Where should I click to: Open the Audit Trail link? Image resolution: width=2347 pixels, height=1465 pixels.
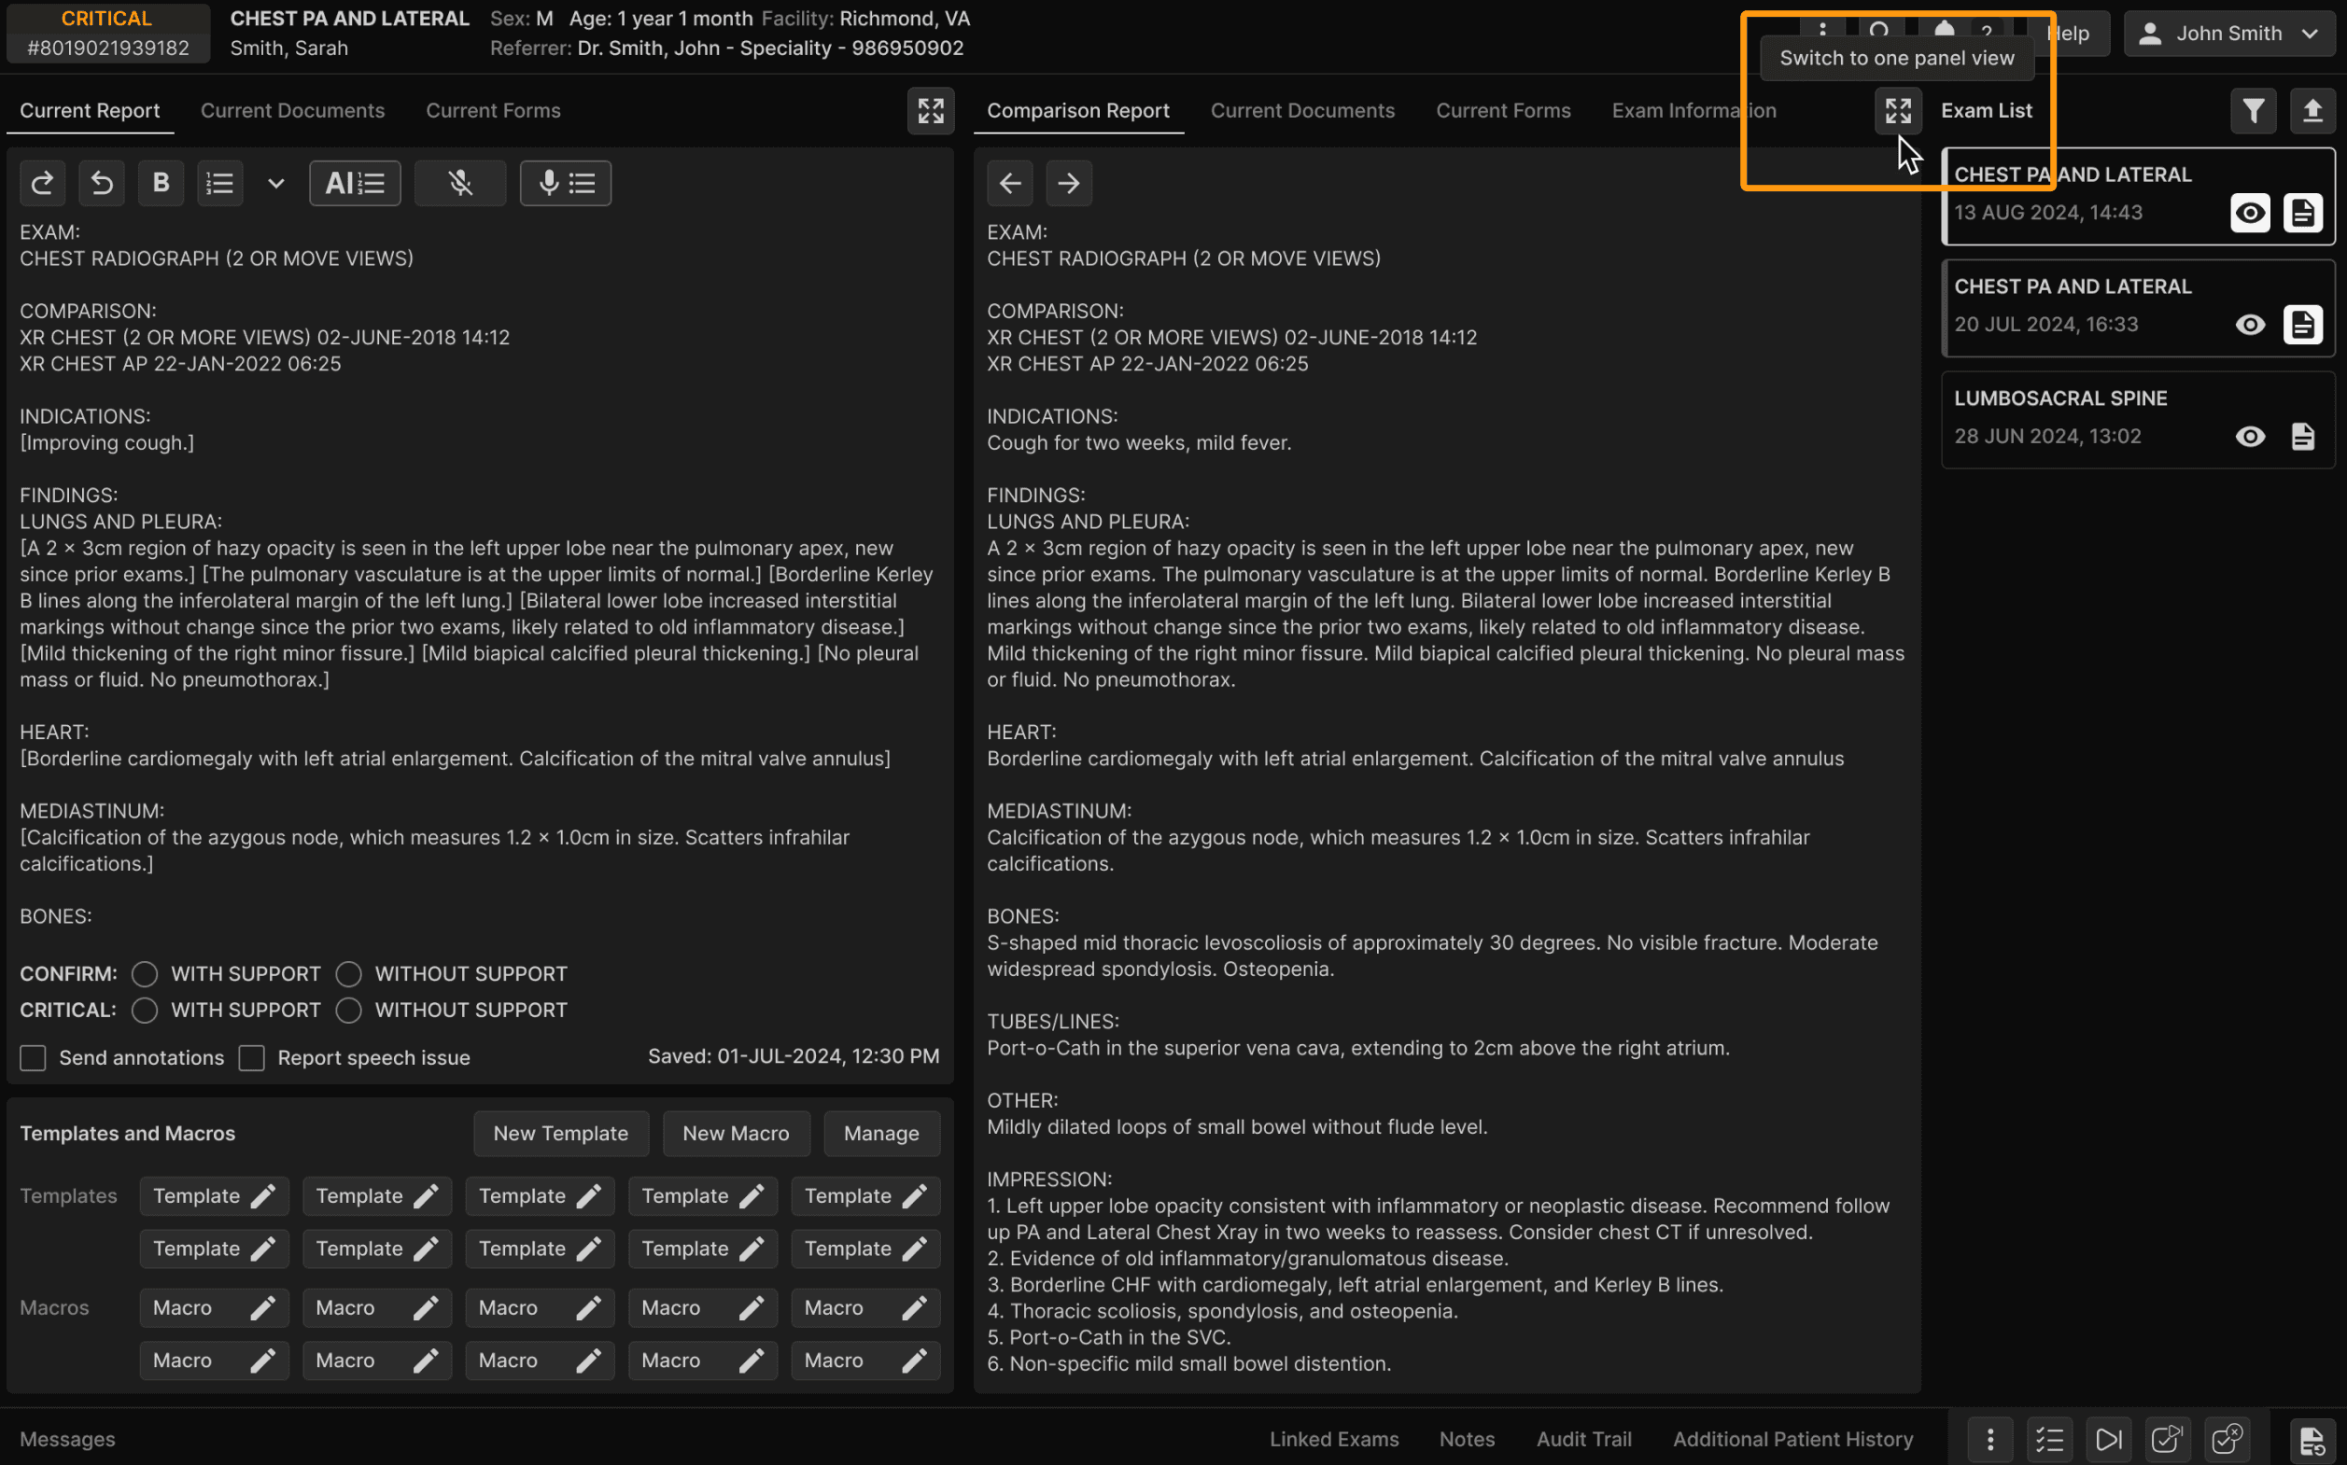(1583, 1439)
